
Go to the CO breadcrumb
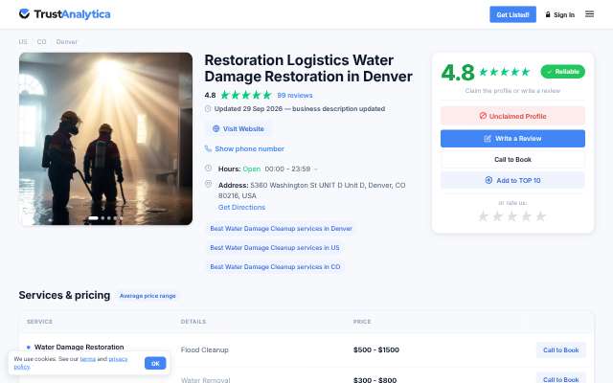tap(41, 41)
